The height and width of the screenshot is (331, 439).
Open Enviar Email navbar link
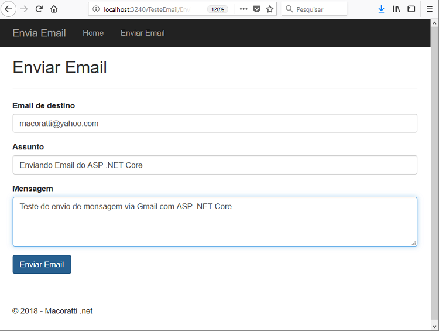click(143, 33)
